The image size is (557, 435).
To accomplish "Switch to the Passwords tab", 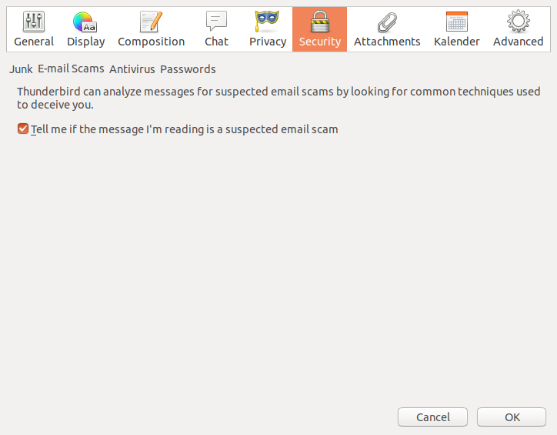I will coord(188,69).
